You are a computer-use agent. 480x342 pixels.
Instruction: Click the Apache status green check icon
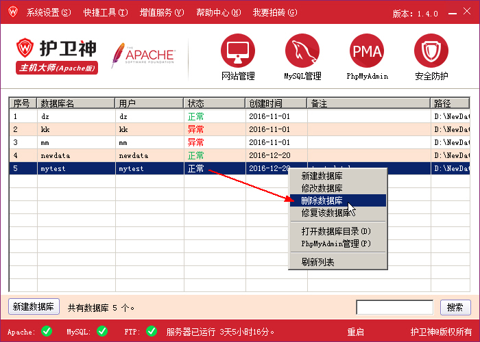(47, 331)
